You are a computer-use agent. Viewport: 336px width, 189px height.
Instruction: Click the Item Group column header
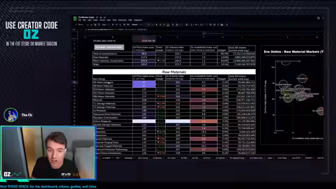tap(99, 79)
